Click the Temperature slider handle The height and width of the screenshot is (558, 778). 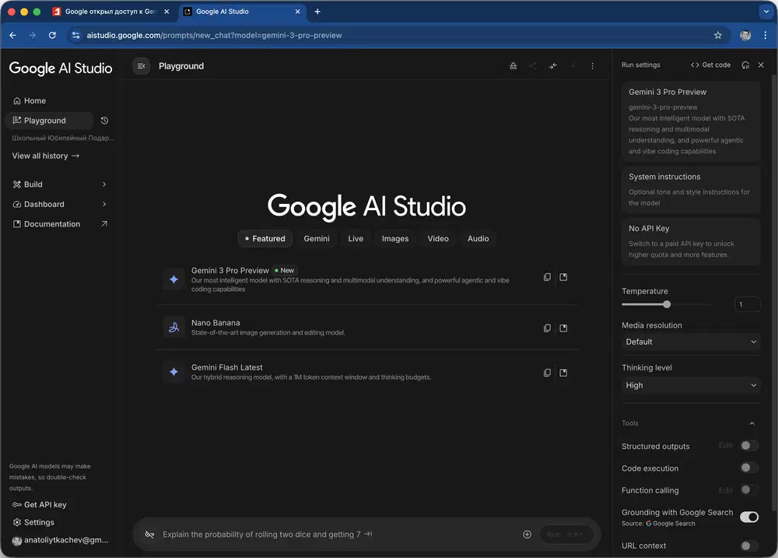pos(667,304)
